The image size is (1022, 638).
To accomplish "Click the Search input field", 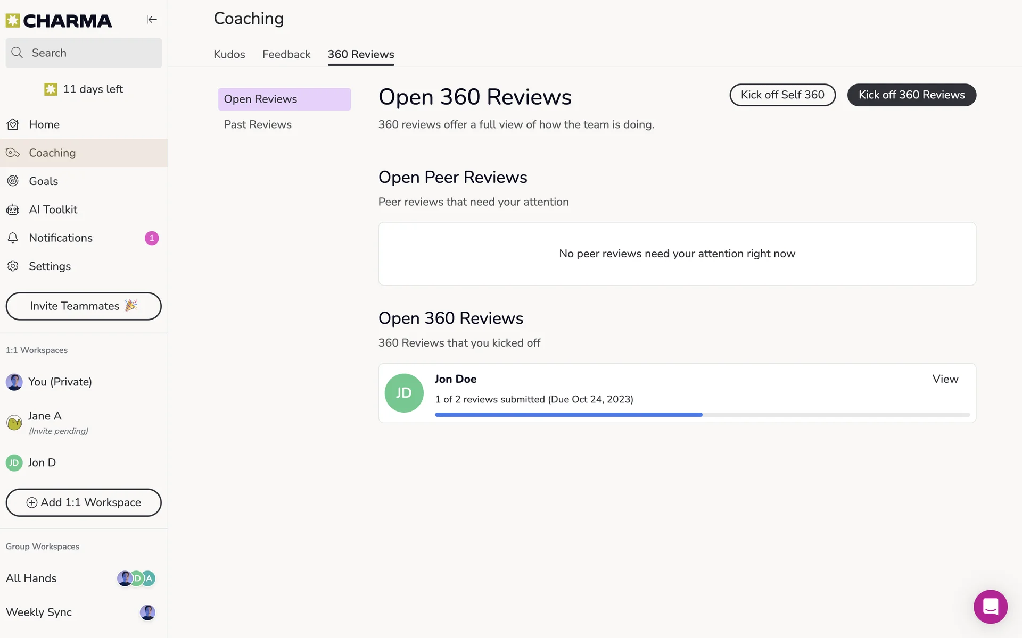I will coord(90,53).
